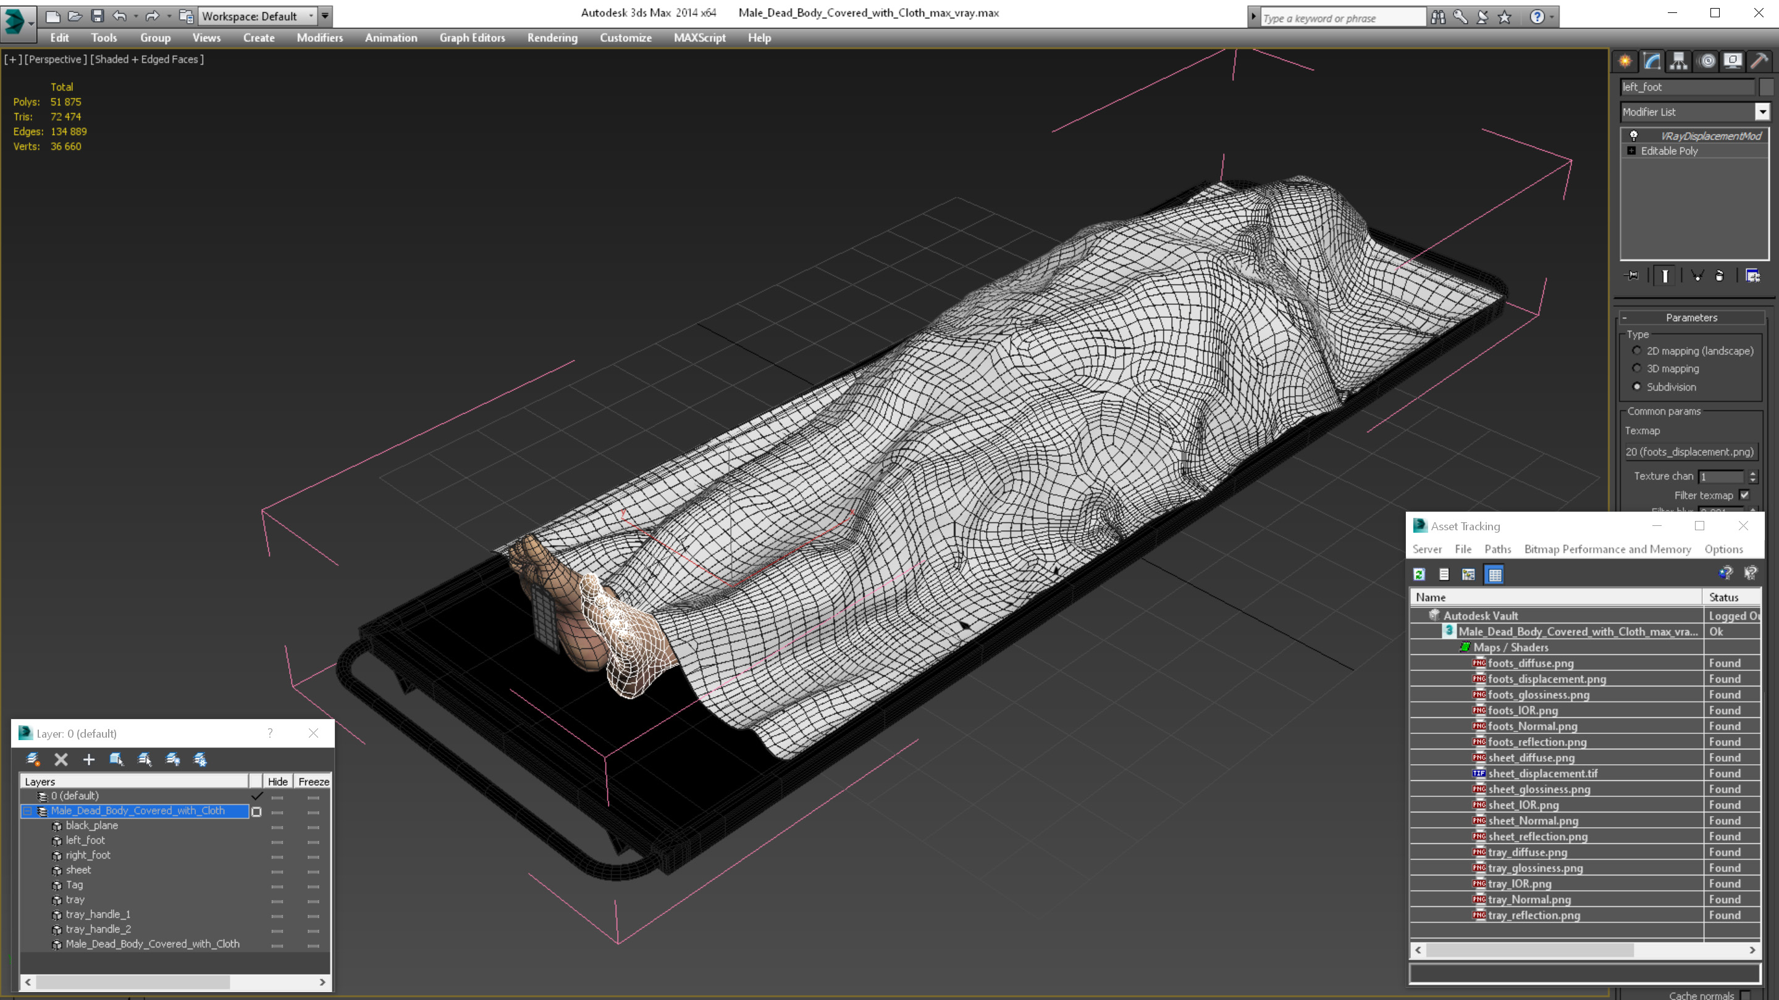1779x1000 pixels.
Task: Click Refresh icon in Asset Tracking
Action: [x=1419, y=574]
